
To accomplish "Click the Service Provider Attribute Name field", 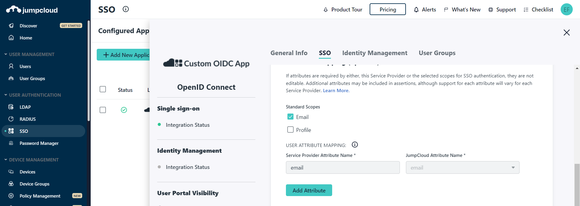I will [x=342, y=167].
